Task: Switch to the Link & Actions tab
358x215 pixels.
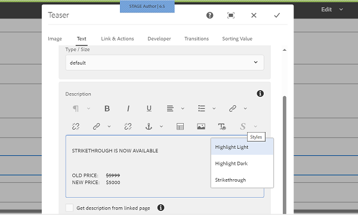Action: click(118, 39)
